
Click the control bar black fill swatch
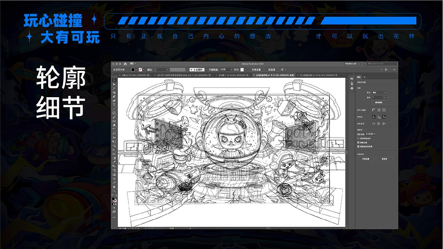coord(133,70)
